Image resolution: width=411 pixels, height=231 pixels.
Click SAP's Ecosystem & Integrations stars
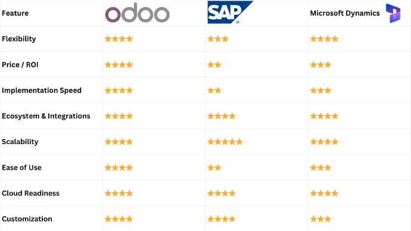click(x=222, y=116)
